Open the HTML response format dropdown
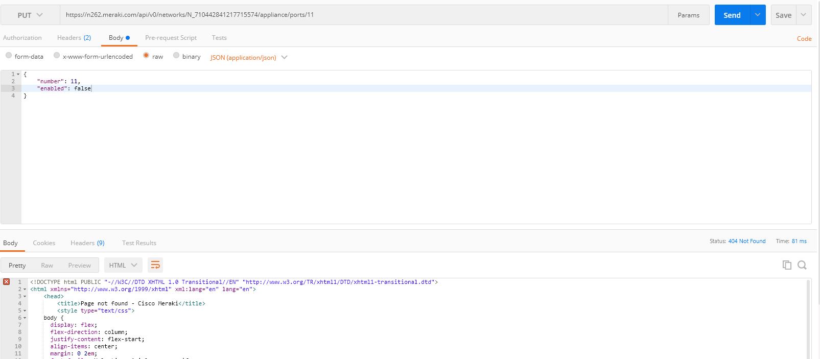The image size is (820, 359). click(123, 265)
